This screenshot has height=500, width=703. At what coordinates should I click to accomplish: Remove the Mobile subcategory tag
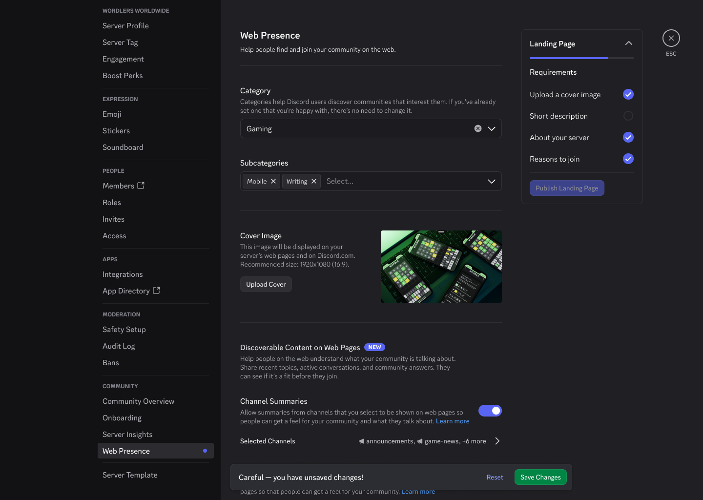point(273,181)
